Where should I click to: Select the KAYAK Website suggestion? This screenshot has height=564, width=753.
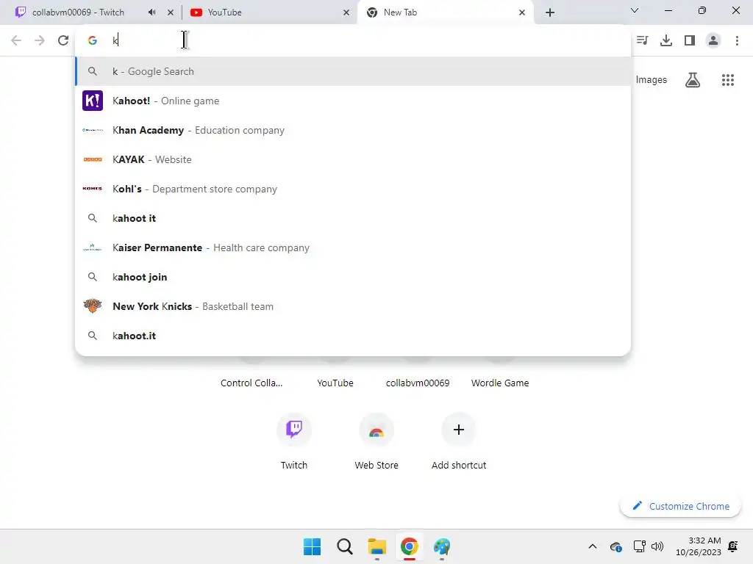tap(353, 159)
